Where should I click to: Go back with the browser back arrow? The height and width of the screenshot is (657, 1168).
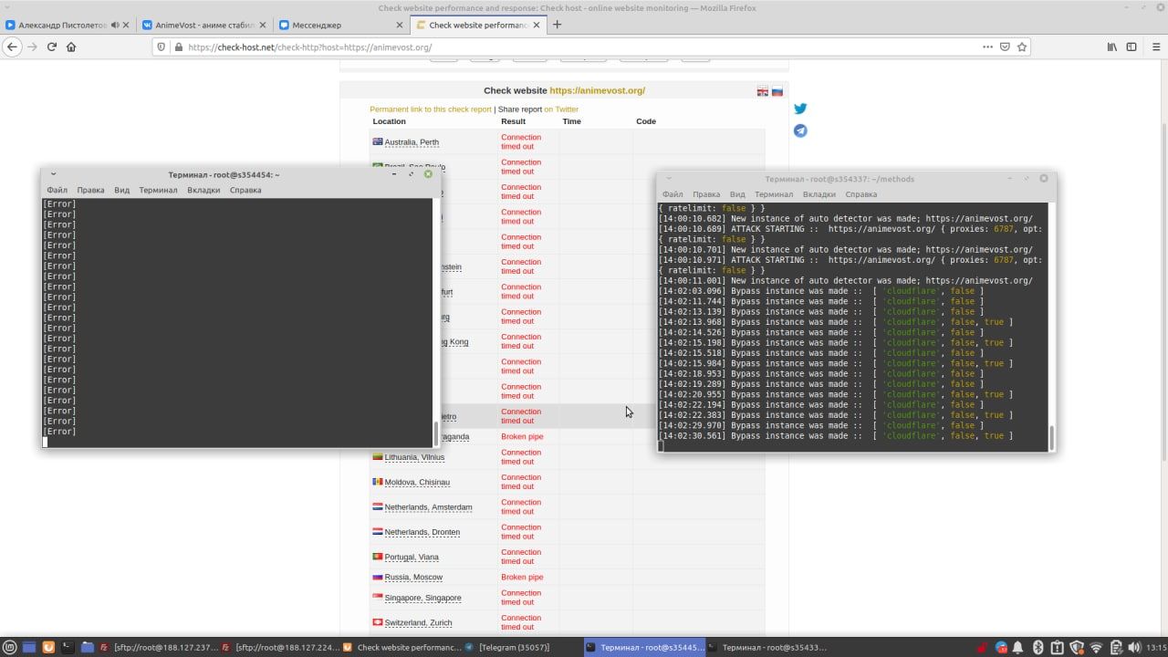[13, 47]
